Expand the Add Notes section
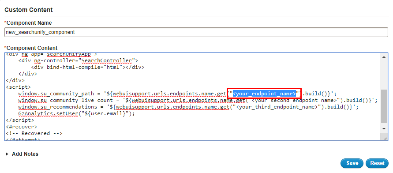The width and height of the screenshot is (393, 173). coord(22,154)
